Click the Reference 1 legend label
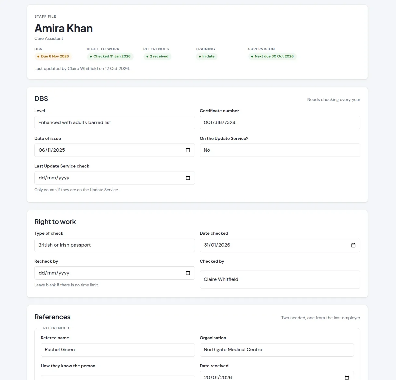396x380 pixels. pos(56,328)
